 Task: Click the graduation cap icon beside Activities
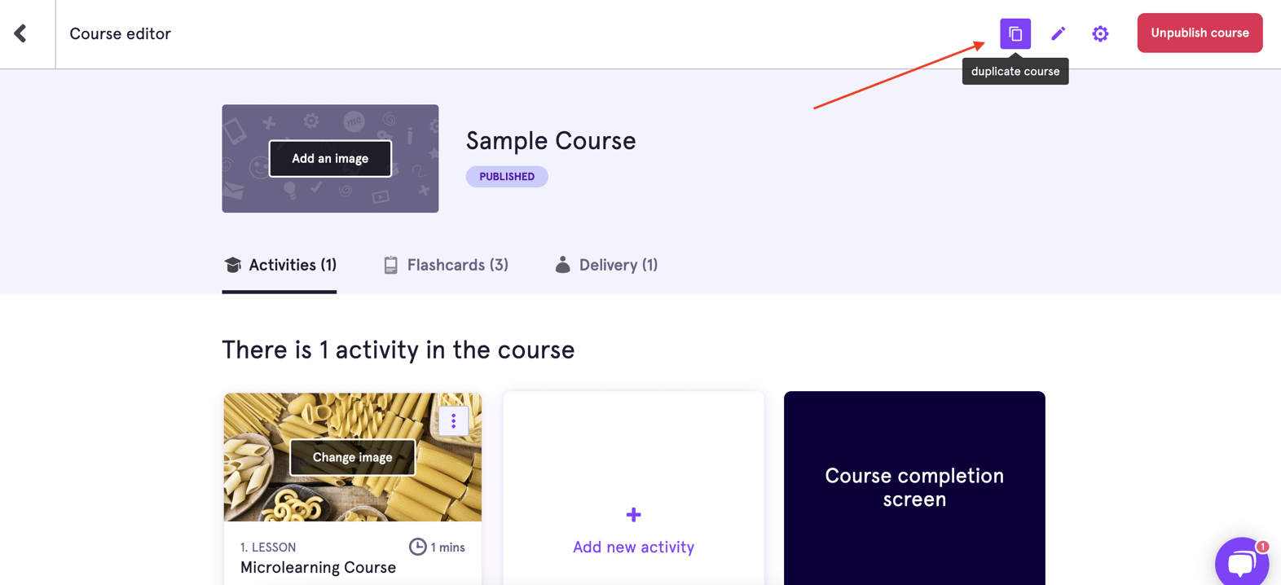pyautogui.click(x=232, y=264)
